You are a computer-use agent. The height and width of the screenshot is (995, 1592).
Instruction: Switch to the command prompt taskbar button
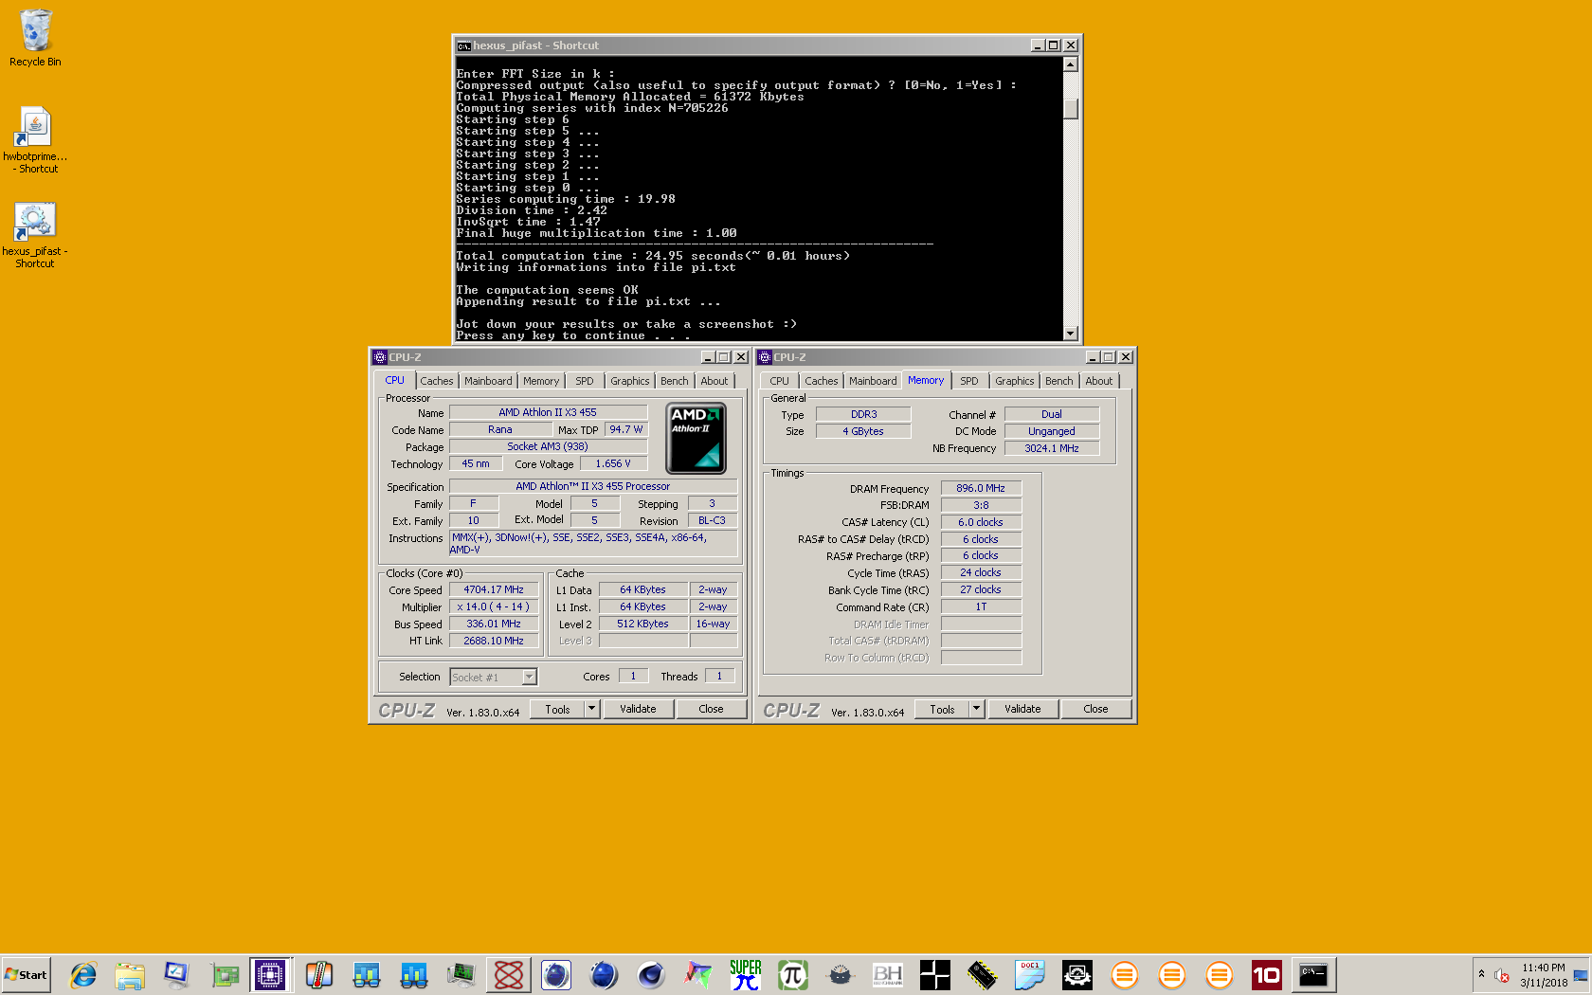1313,974
